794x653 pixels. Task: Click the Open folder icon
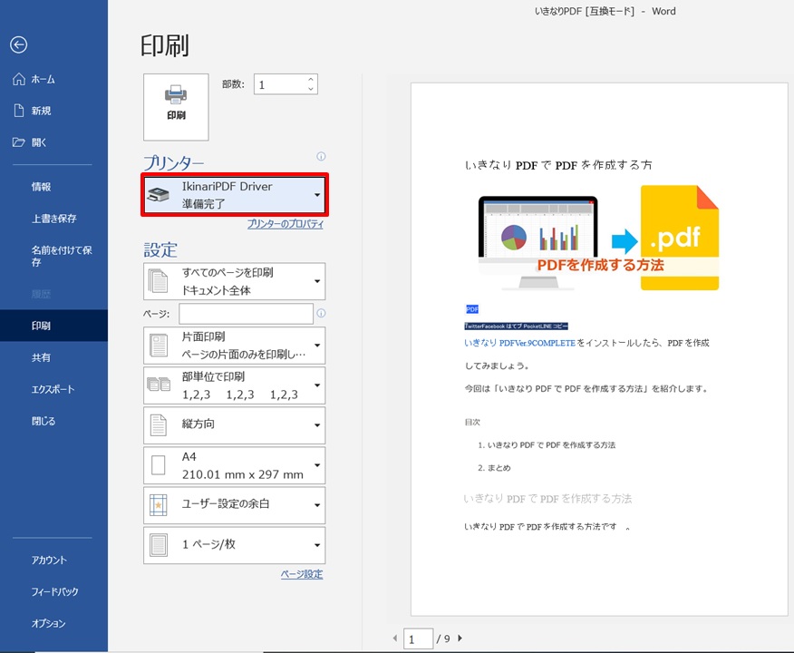click(x=19, y=142)
